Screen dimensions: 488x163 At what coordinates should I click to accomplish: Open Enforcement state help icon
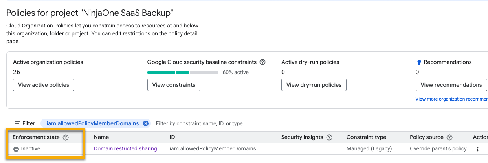pos(66,137)
